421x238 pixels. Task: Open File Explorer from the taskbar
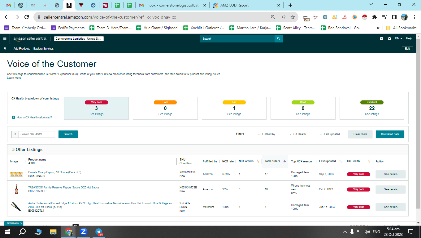pos(53,232)
